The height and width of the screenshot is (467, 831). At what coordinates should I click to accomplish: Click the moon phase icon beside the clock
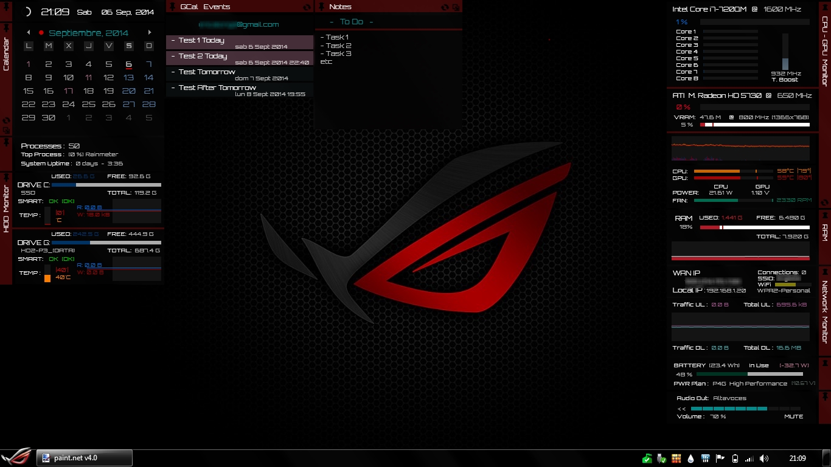tap(27, 12)
